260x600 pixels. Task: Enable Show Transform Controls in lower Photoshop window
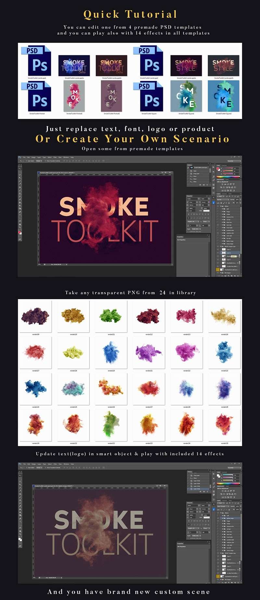[46, 468]
